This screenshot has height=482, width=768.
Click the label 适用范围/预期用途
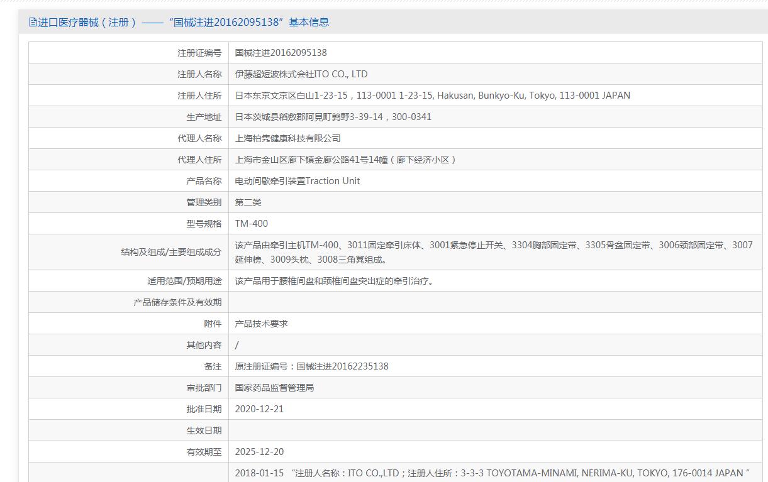[185, 281]
